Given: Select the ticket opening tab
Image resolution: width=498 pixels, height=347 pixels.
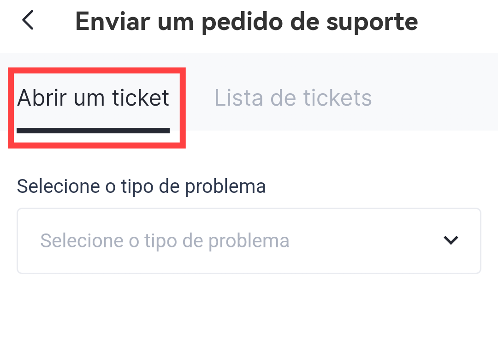Looking at the screenshot, I should point(93,98).
